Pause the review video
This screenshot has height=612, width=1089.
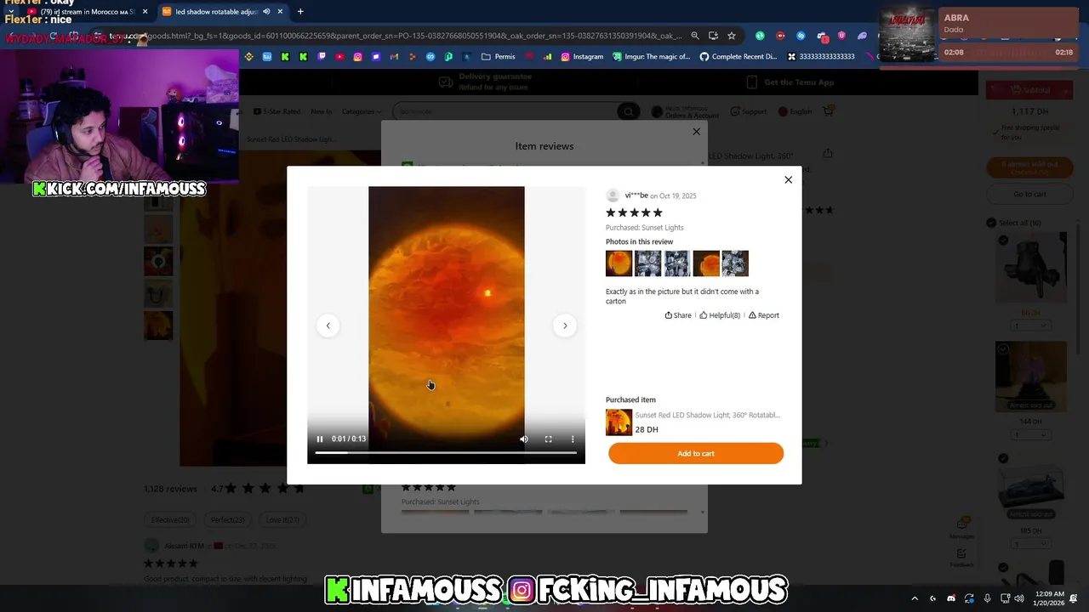coord(320,439)
